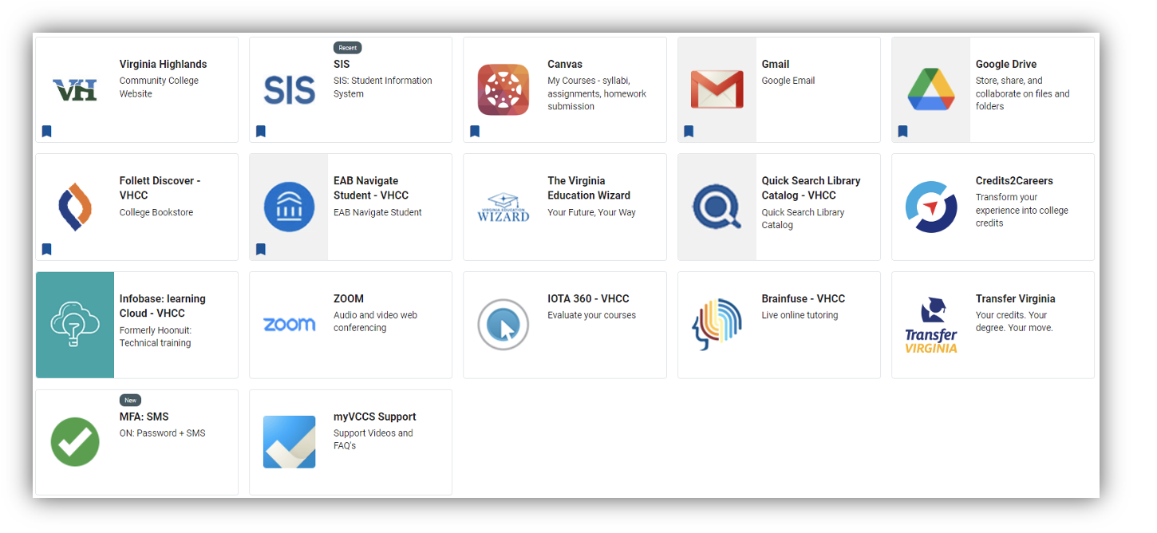Open the IOTA 360 cursor icon
The height and width of the screenshot is (533, 1157).
(x=503, y=325)
